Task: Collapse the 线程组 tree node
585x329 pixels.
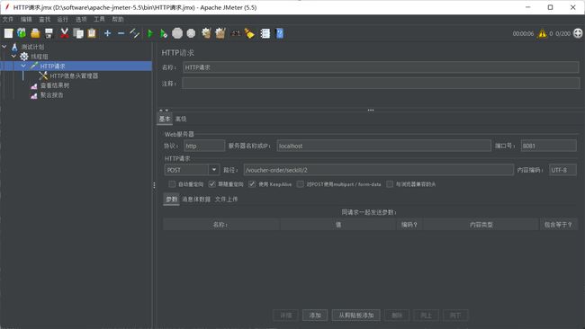Action: pos(13,57)
